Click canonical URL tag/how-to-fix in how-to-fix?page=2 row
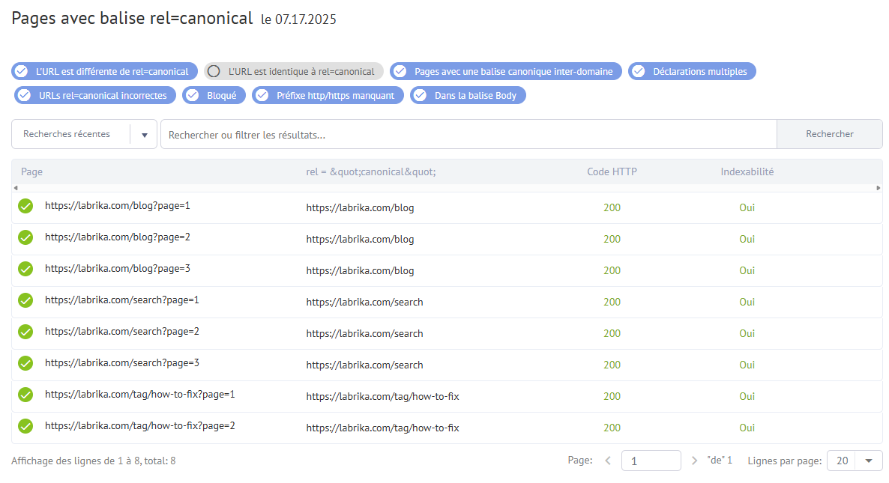 tap(383, 428)
